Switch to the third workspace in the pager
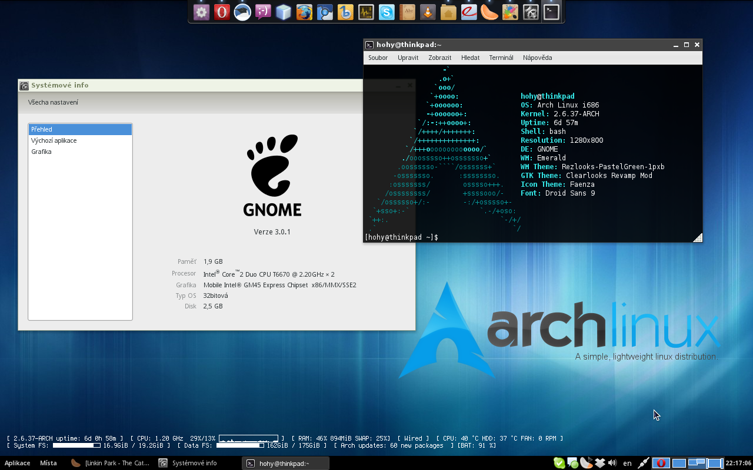 [x=697, y=463]
